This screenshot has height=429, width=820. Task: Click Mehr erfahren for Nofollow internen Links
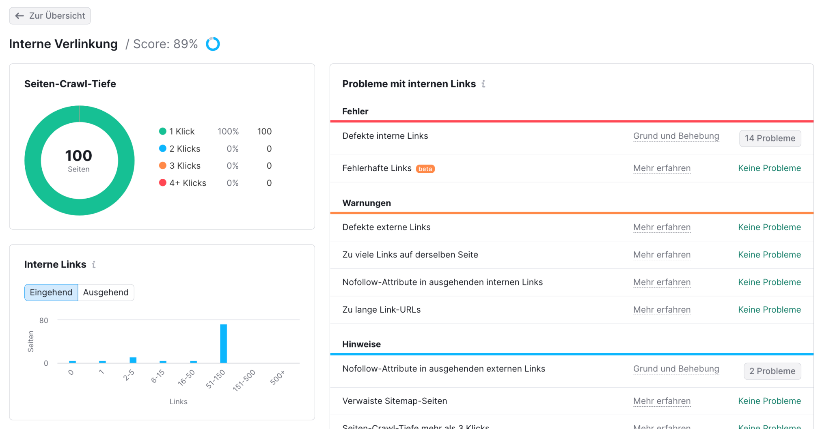662,282
